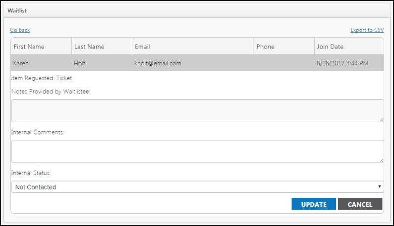Grab the Internal Comments resize handle
394x226 pixels.
click(382, 161)
